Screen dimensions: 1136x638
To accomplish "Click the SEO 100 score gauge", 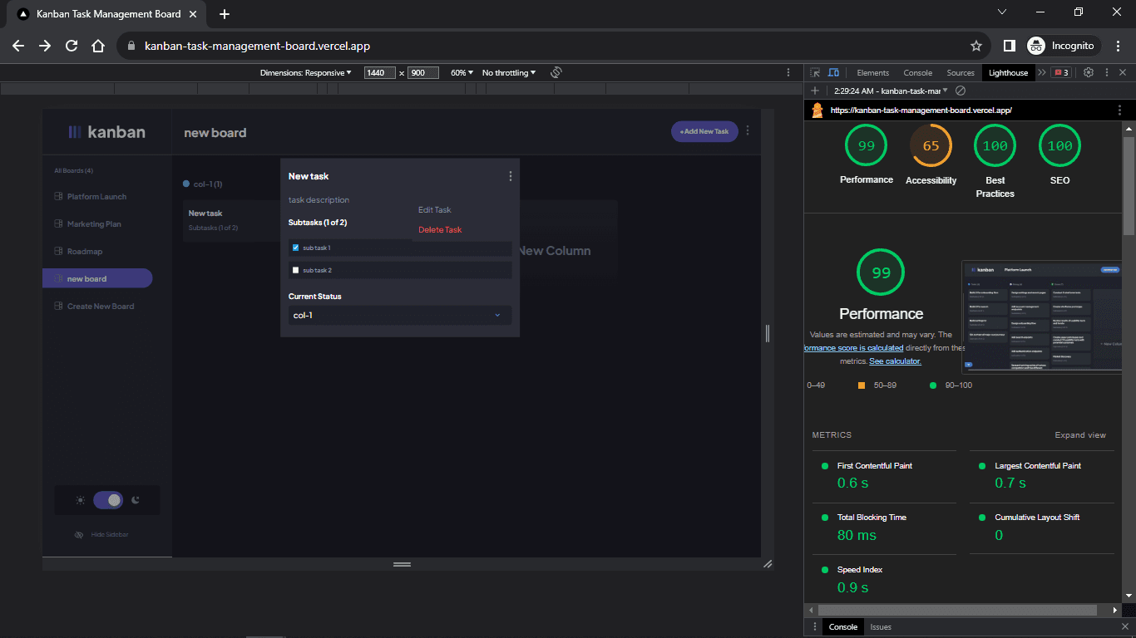I will click(1059, 146).
